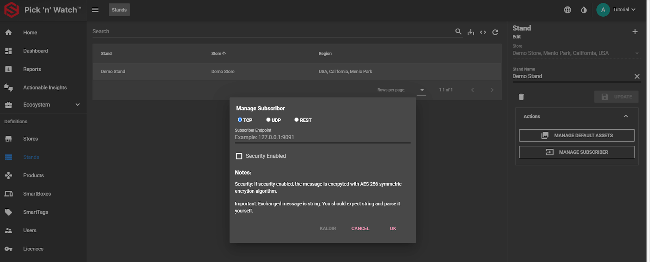Open the Rows per page dropdown
The width and height of the screenshot is (650, 262).
click(422, 90)
